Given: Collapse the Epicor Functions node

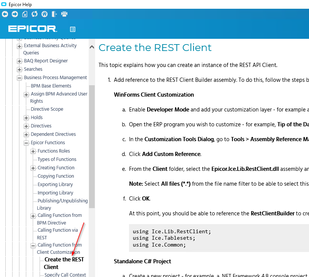Looking at the screenshot, I should [x=26, y=143].
